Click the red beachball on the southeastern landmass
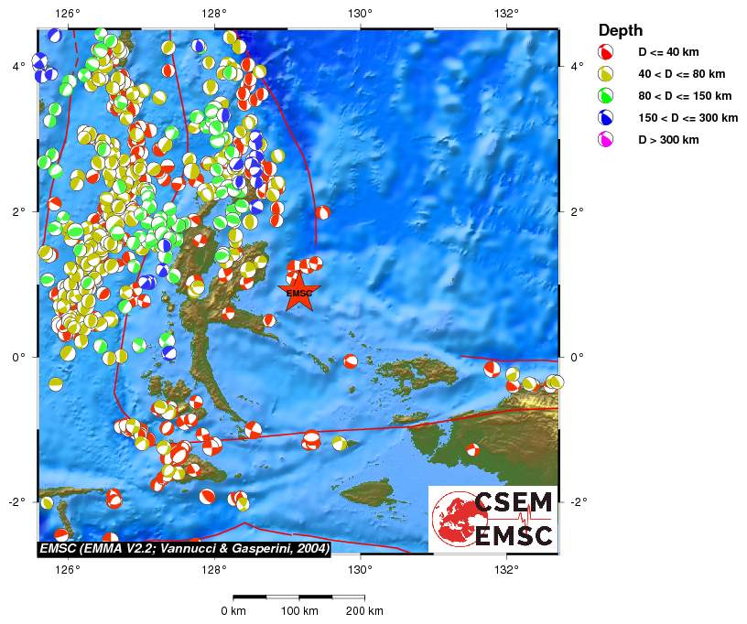The width and height of the screenshot is (747, 624). tap(472, 449)
